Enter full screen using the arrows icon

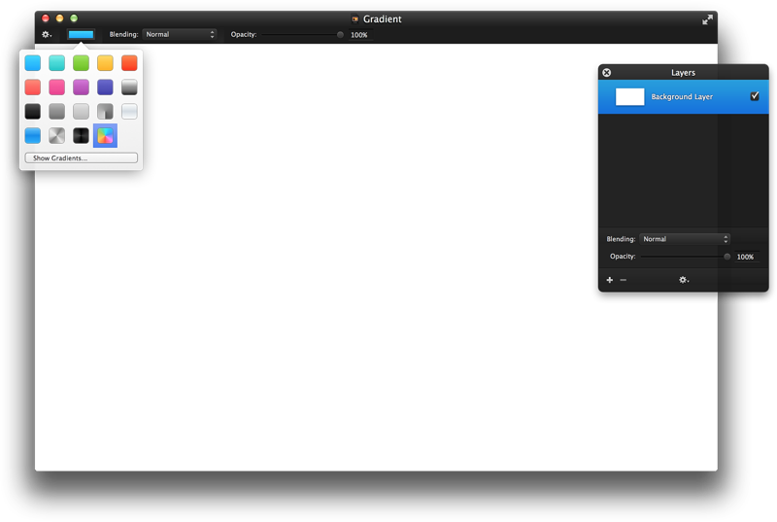707,19
